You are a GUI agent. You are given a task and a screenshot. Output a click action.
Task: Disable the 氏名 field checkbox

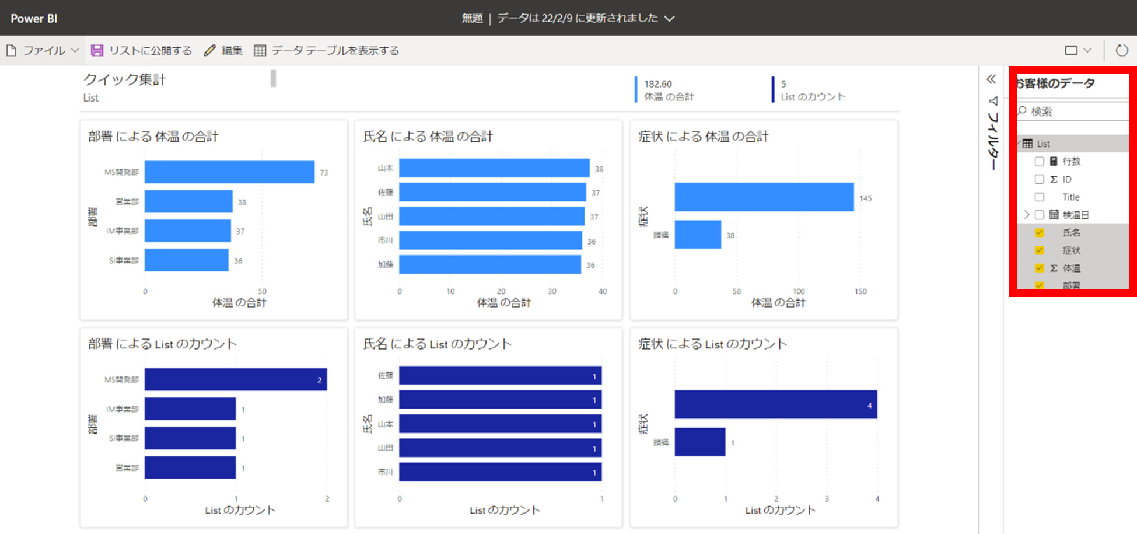(1039, 232)
